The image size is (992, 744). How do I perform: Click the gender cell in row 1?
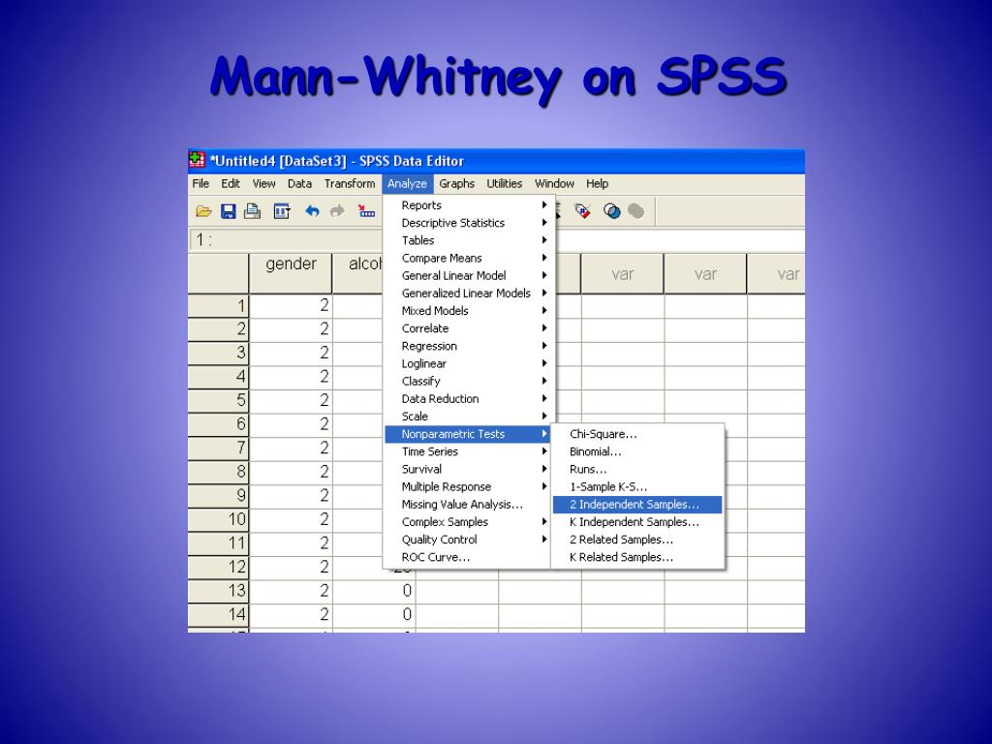click(x=291, y=305)
